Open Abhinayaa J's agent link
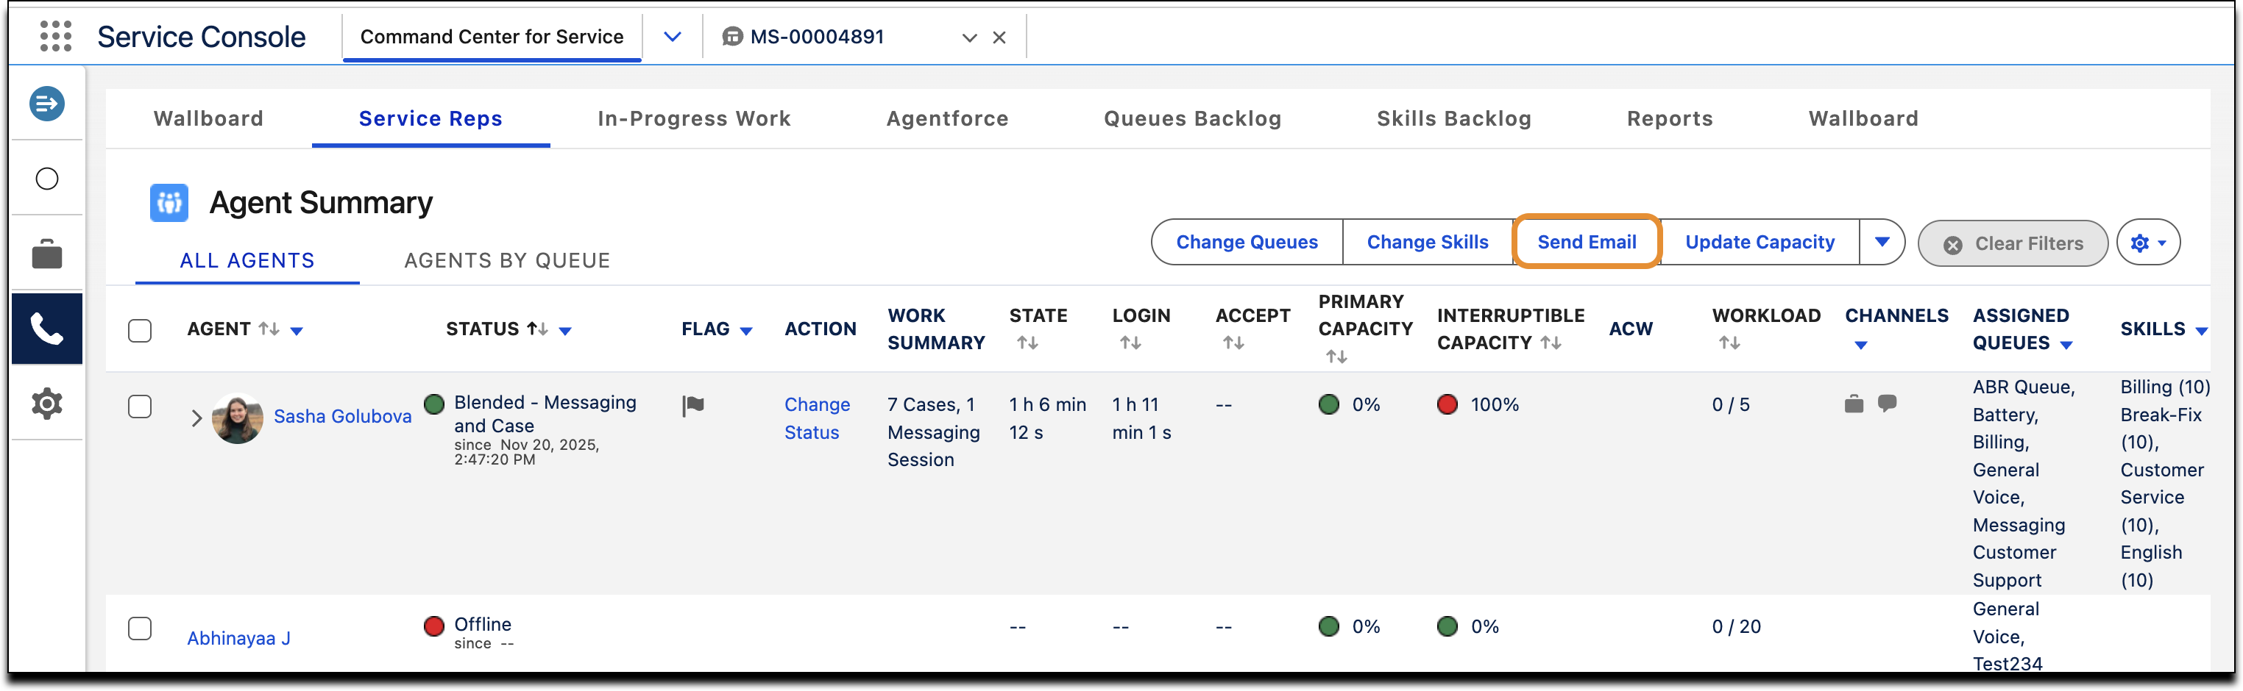This screenshot has width=2243, height=691. pyautogui.click(x=238, y=639)
